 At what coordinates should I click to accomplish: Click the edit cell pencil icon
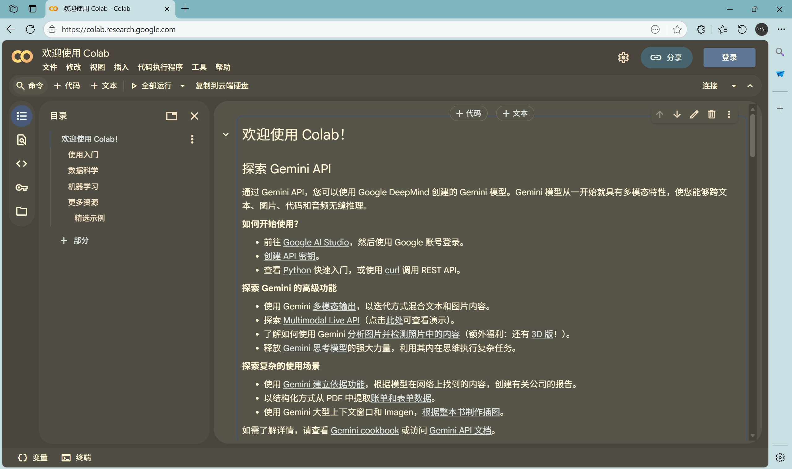click(694, 114)
